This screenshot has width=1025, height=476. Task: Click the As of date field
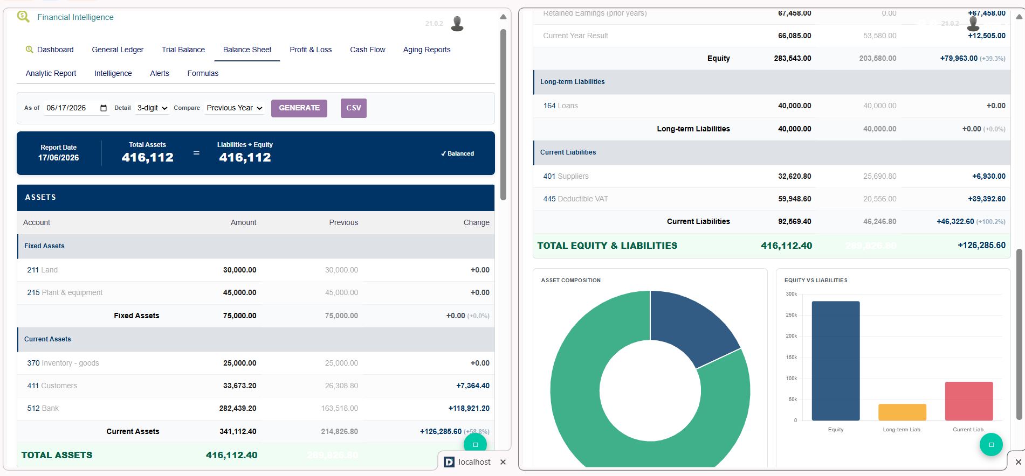77,108
